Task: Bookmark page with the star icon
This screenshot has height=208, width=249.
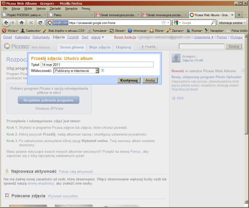Action: coord(163,23)
